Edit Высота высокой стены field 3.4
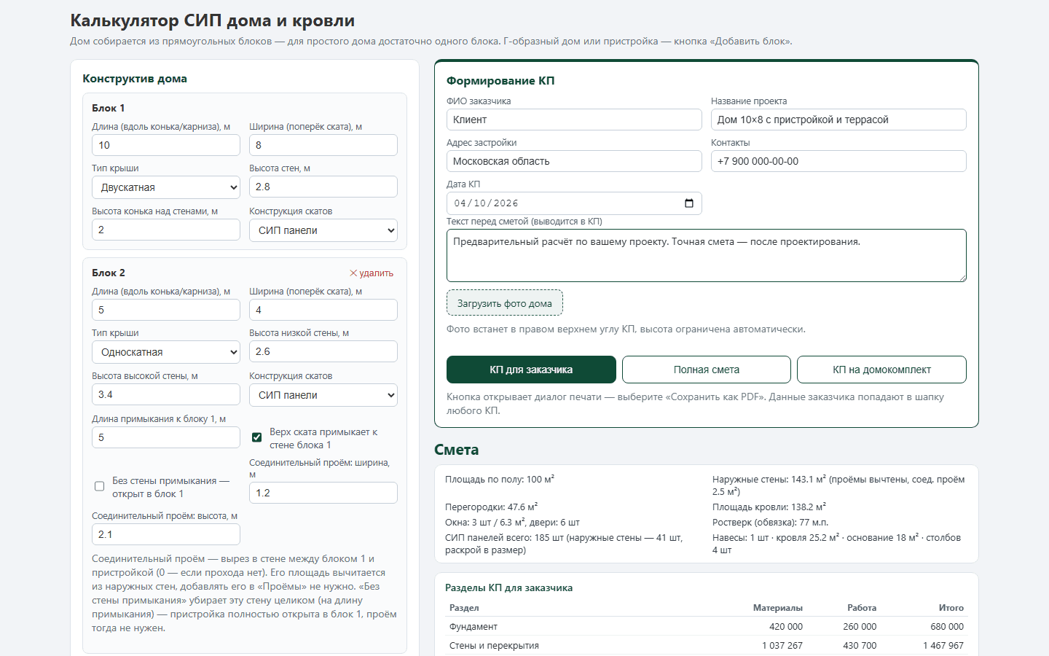The height and width of the screenshot is (656, 1049). [166, 394]
